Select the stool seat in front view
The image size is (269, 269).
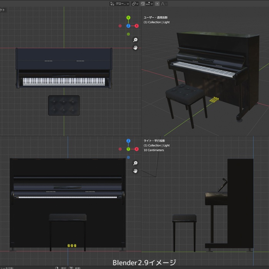pos(68,217)
